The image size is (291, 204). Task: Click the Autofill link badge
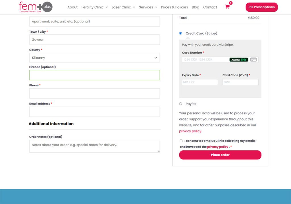[x=239, y=60]
